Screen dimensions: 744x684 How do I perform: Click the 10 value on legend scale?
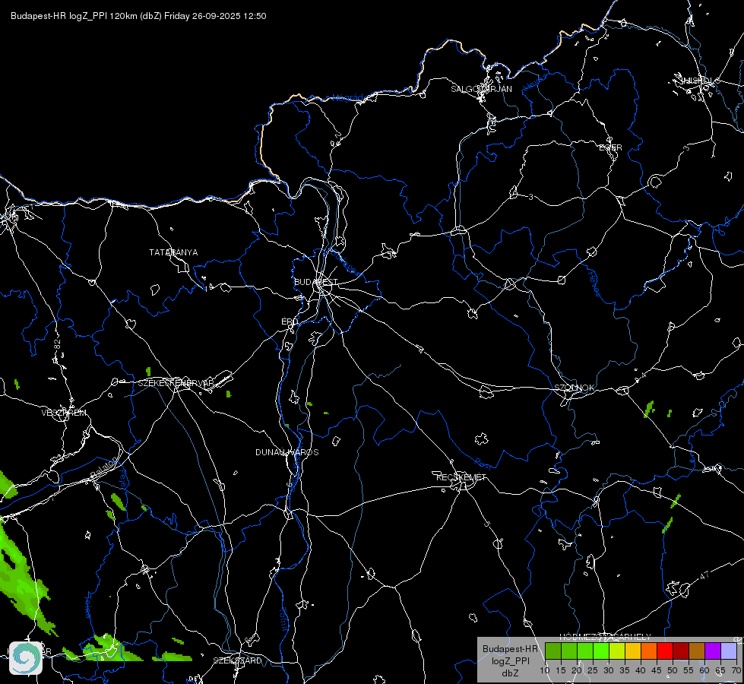click(x=545, y=671)
